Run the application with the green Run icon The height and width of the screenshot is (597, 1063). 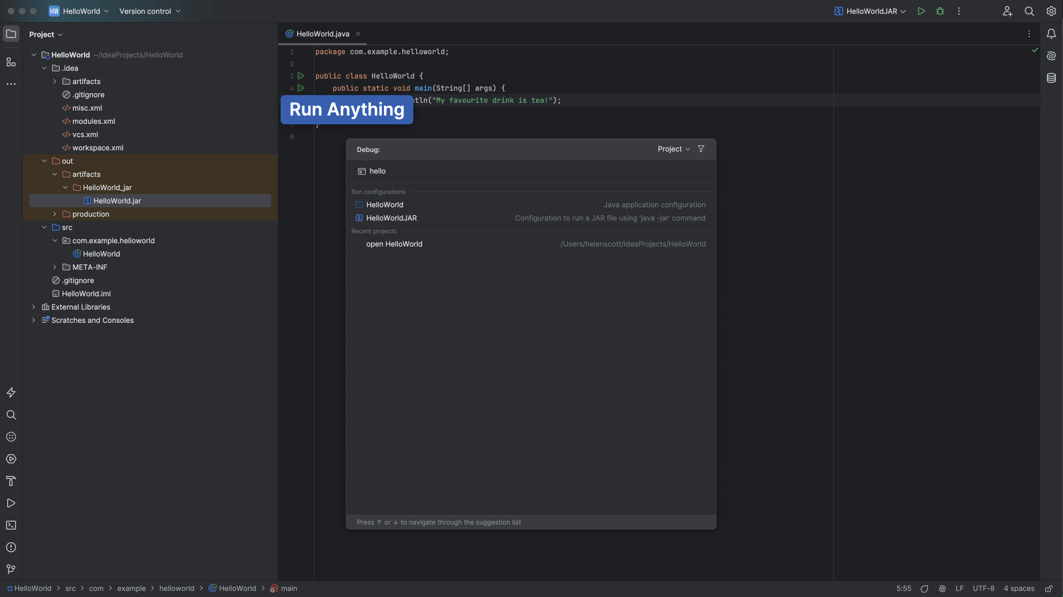pyautogui.click(x=921, y=11)
